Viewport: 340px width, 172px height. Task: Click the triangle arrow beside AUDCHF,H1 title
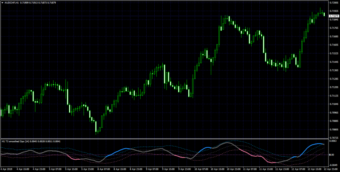[x=3, y=3]
